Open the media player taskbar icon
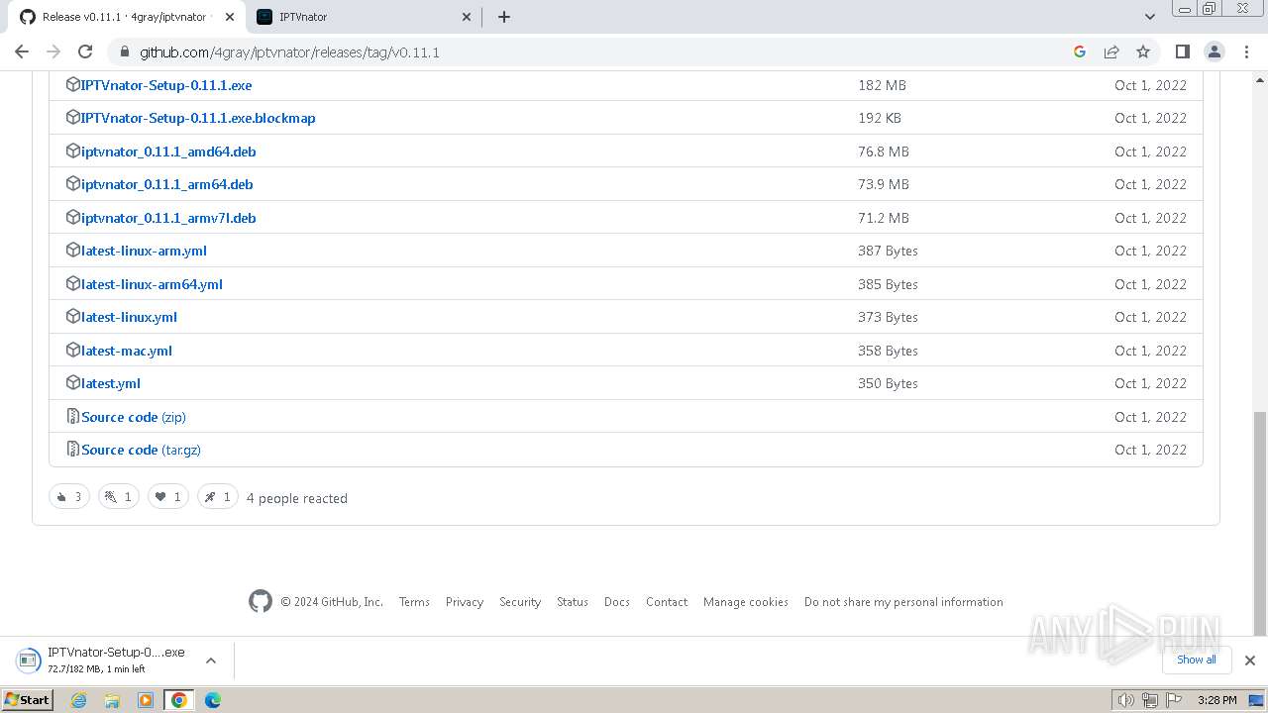The image size is (1268, 713). (x=146, y=700)
